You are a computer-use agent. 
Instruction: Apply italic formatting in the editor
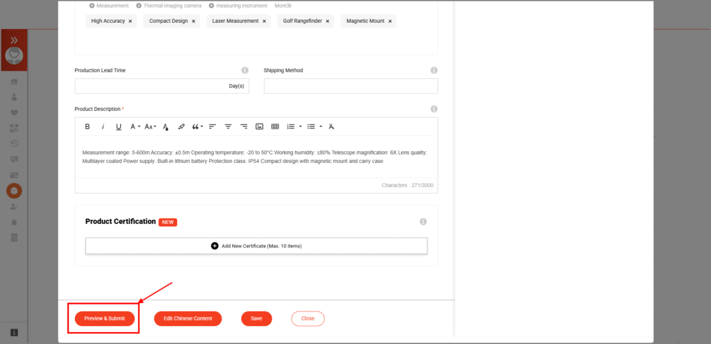[103, 126]
